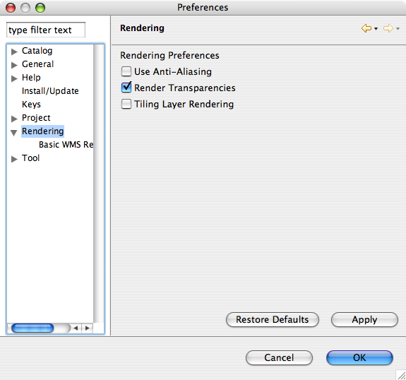Enable the Tiling Layer Rendering checkbox

[x=126, y=104]
